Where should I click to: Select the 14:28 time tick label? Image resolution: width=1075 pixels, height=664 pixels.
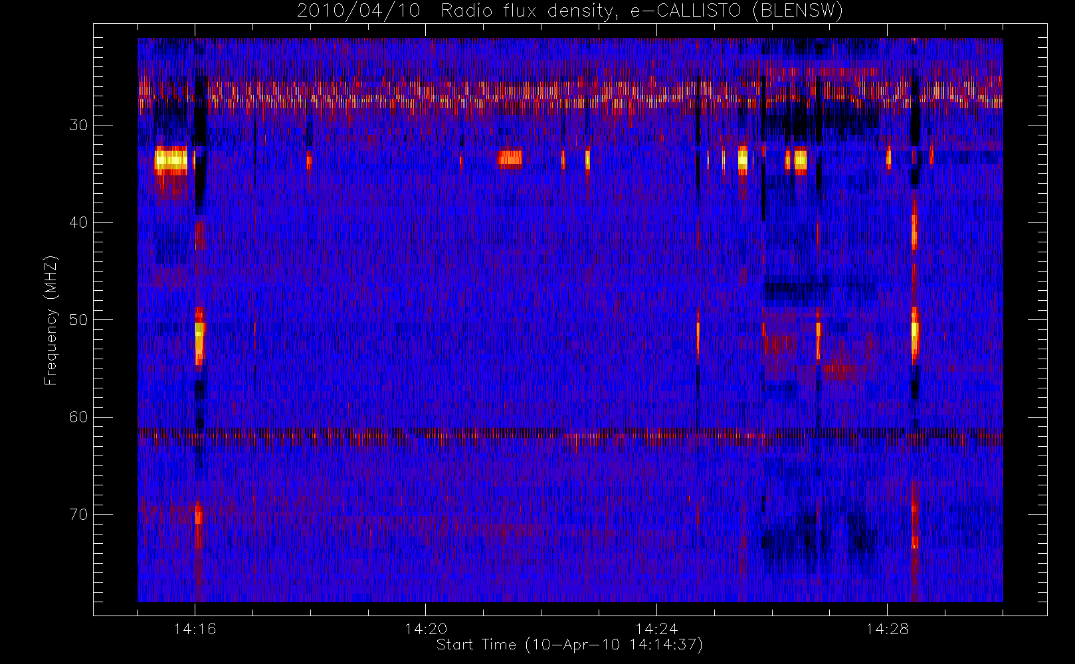pyautogui.click(x=887, y=629)
